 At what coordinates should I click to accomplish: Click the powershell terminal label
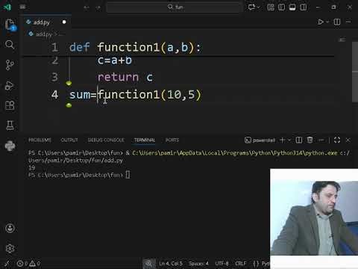click(260, 140)
